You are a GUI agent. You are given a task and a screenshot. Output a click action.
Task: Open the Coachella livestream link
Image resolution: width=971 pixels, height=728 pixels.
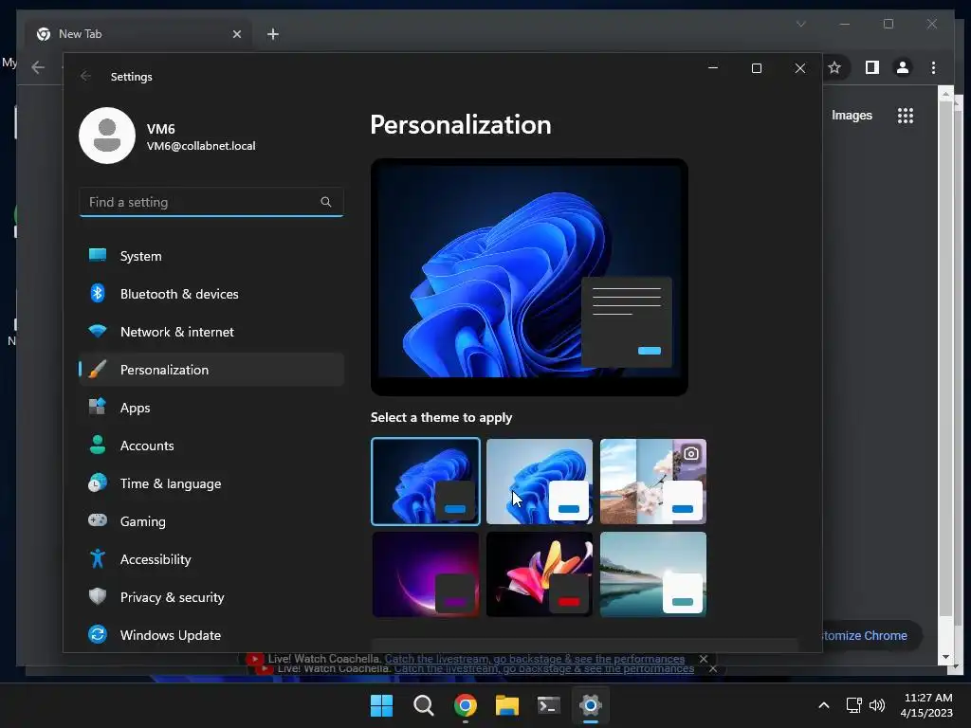[535, 659]
